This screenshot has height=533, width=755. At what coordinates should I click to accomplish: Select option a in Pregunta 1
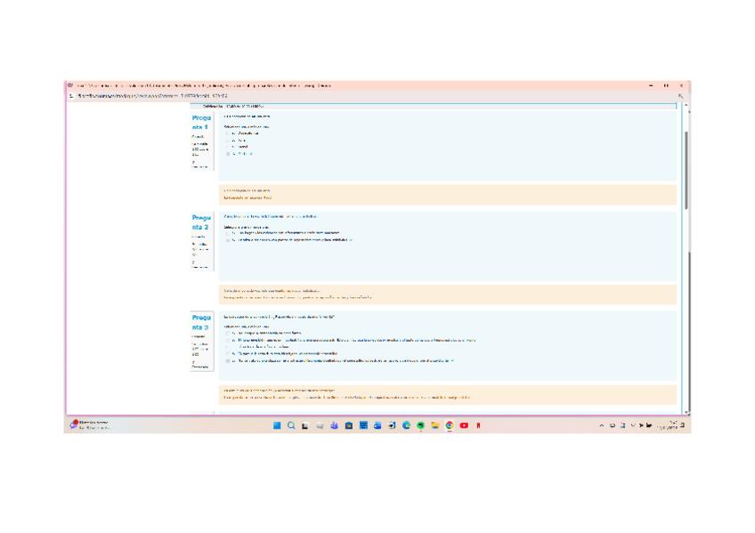tap(229, 133)
